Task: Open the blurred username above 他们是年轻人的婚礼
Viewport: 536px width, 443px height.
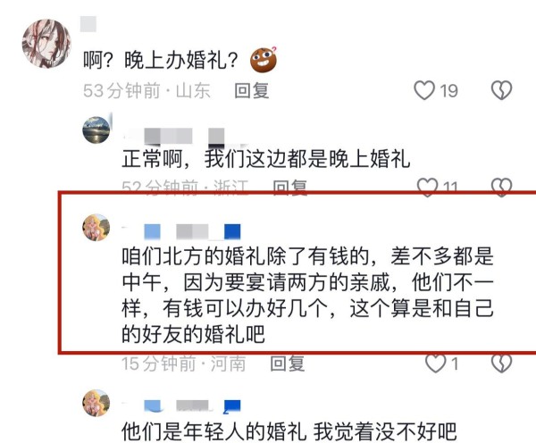Action: [182, 405]
